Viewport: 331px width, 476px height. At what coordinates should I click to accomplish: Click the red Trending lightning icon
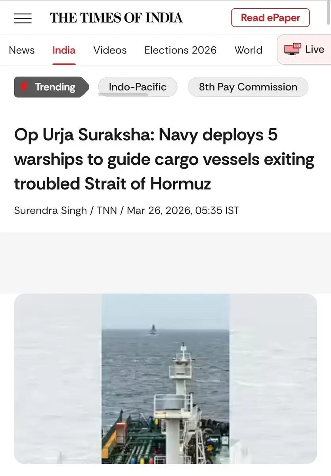tap(25, 87)
